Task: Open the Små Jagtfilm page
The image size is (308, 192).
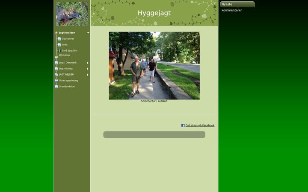Action: pyautogui.click(x=70, y=50)
